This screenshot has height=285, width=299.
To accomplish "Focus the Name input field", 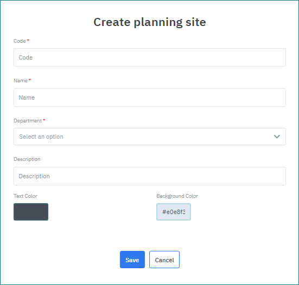I will click(150, 98).
